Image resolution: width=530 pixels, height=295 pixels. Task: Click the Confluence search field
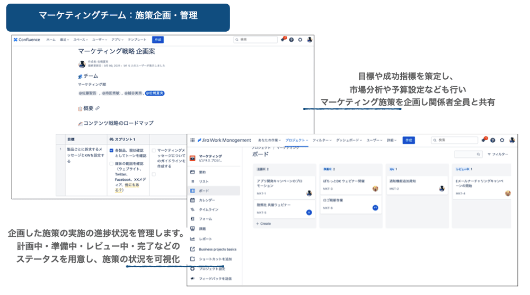pos(255,40)
